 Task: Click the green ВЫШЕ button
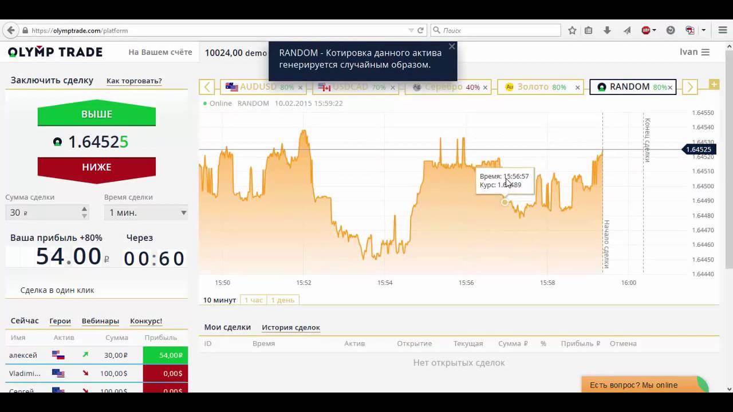[x=97, y=114]
